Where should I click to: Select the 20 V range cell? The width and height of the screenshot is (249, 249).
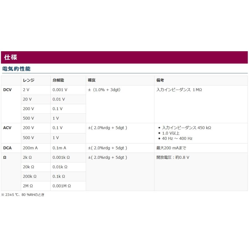(x=27, y=99)
